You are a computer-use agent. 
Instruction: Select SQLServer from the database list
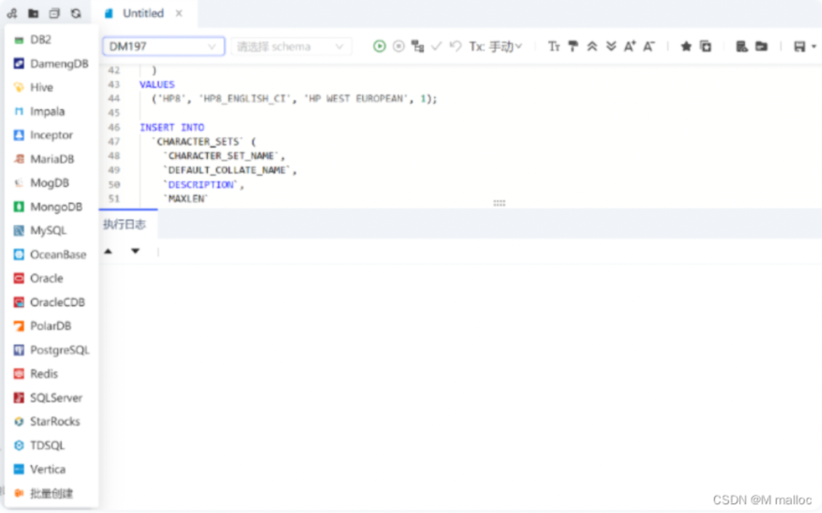click(52, 397)
